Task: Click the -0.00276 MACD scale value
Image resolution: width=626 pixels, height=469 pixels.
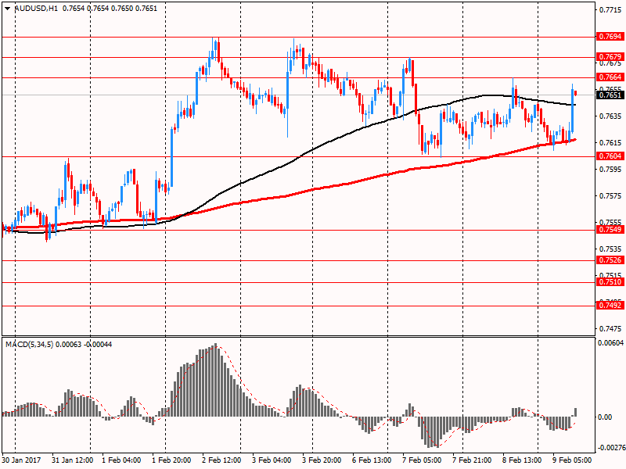Action: pyautogui.click(x=610, y=448)
